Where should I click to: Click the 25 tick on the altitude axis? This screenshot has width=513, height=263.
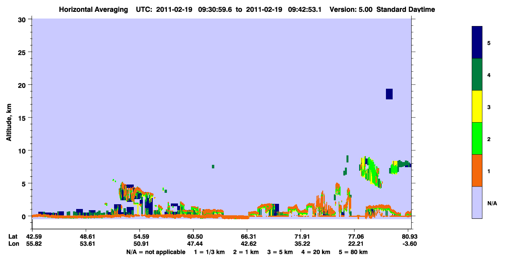point(22,52)
